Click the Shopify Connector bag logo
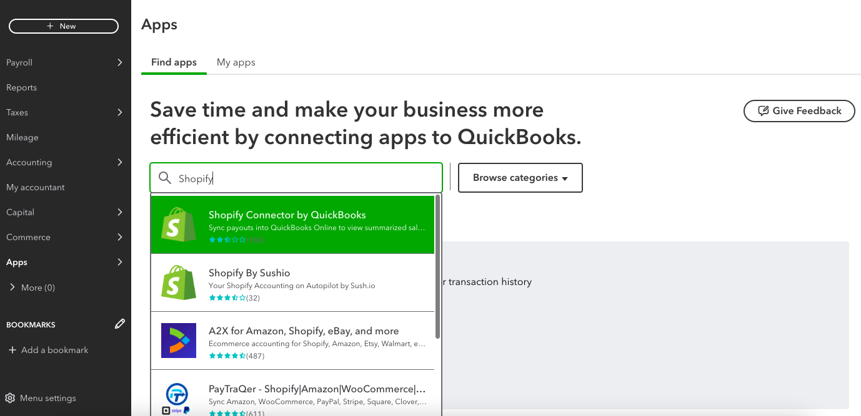Viewport: 861px width, 416px height. [179, 225]
